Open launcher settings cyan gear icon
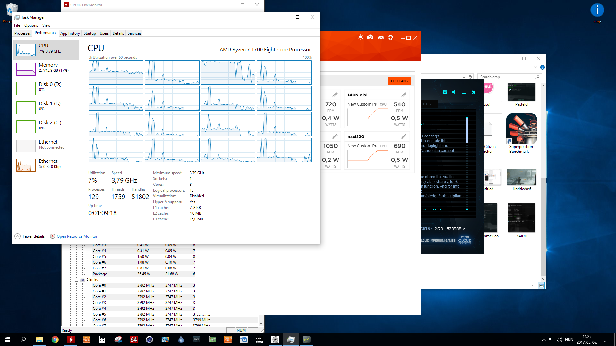The height and width of the screenshot is (346, 616). point(445,92)
